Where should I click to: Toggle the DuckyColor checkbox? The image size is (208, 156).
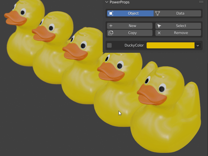click(x=109, y=45)
